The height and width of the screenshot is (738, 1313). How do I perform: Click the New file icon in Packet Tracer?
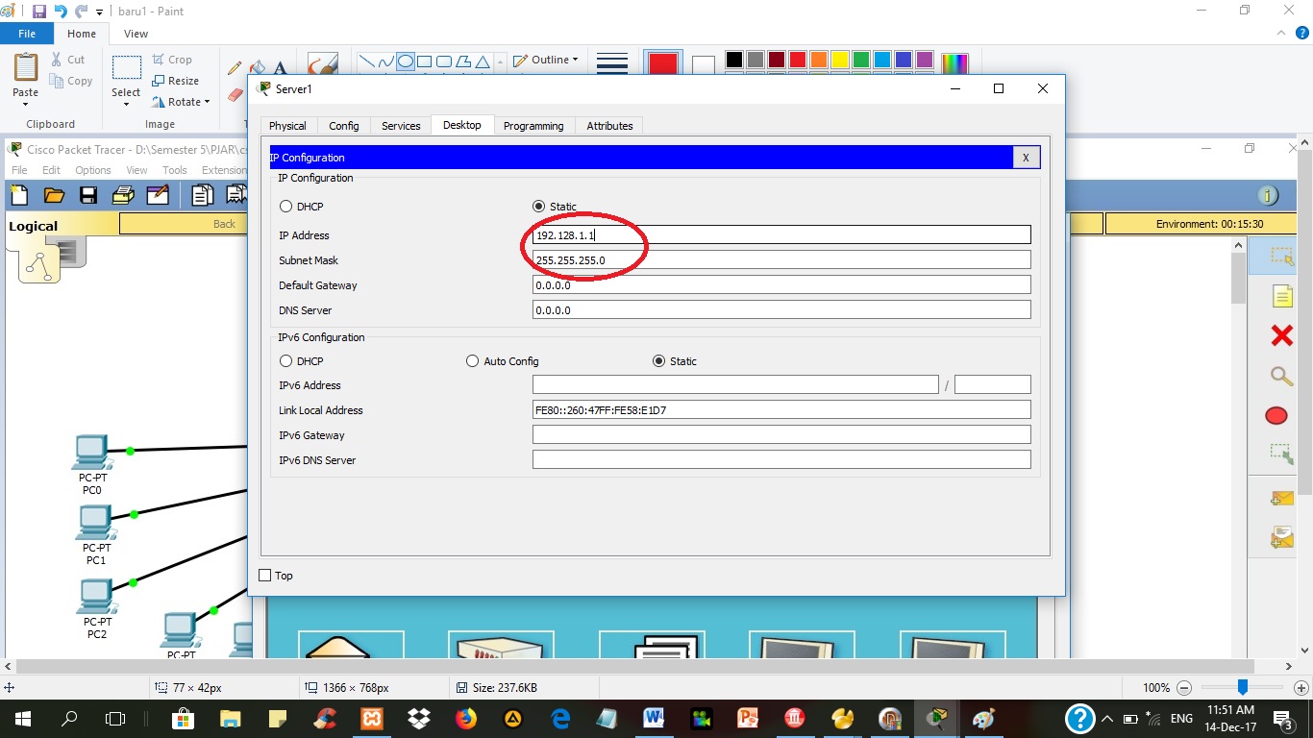pos(18,195)
